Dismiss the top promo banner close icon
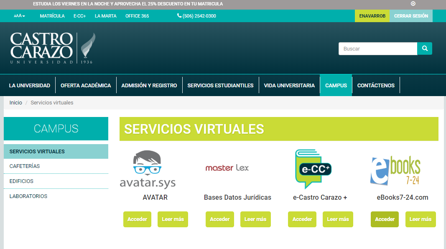Screen dimensions: 446x249 coord(413,4)
